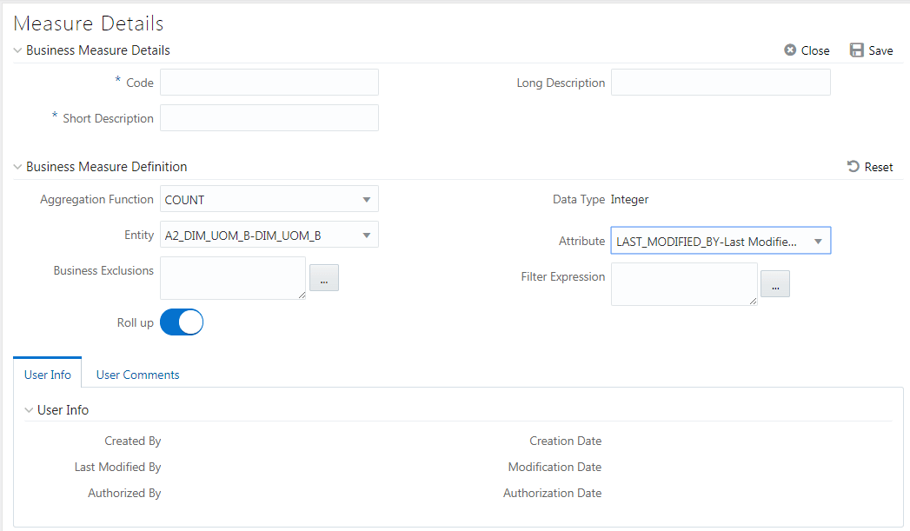Focus the Long Description input field
This screenshot has width=910, height=531.
coord(721,82)
